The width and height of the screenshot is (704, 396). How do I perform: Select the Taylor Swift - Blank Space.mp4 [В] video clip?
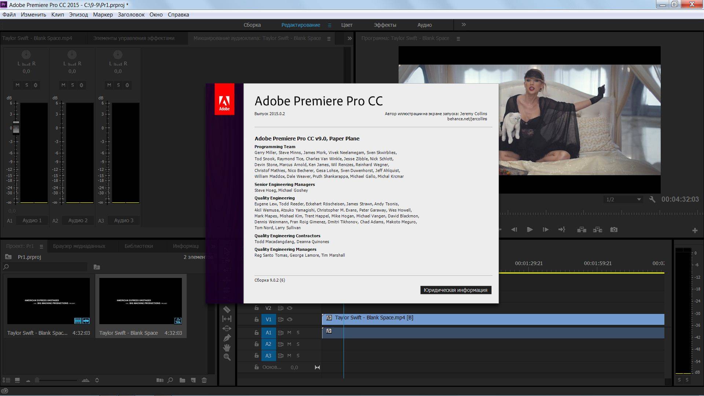[x=493, y=319]
